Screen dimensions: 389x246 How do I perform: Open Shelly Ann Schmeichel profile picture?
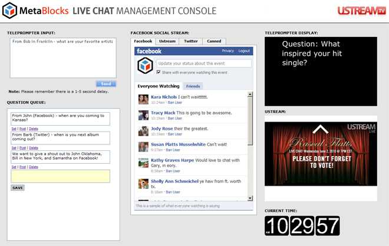coord(143,184)
